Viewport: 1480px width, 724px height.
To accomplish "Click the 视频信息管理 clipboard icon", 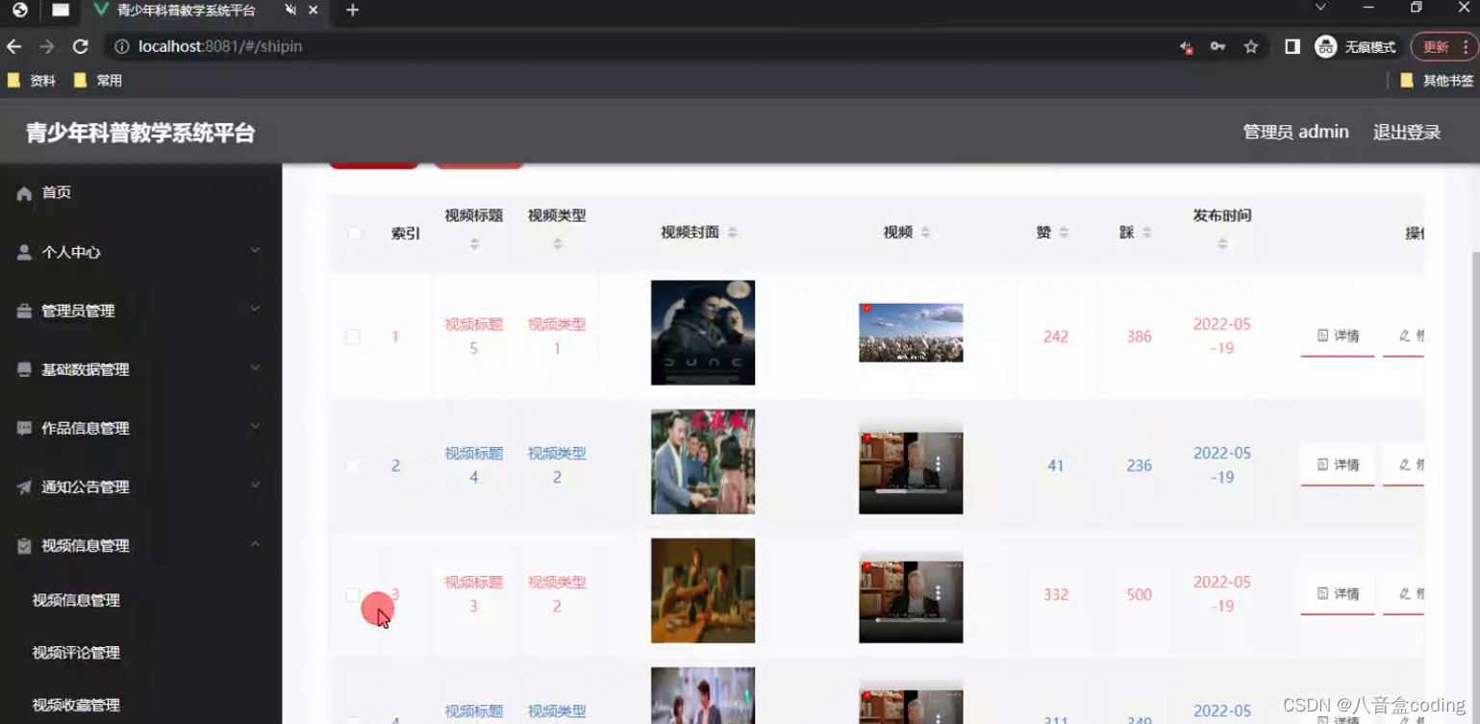I will pos(24,545).
